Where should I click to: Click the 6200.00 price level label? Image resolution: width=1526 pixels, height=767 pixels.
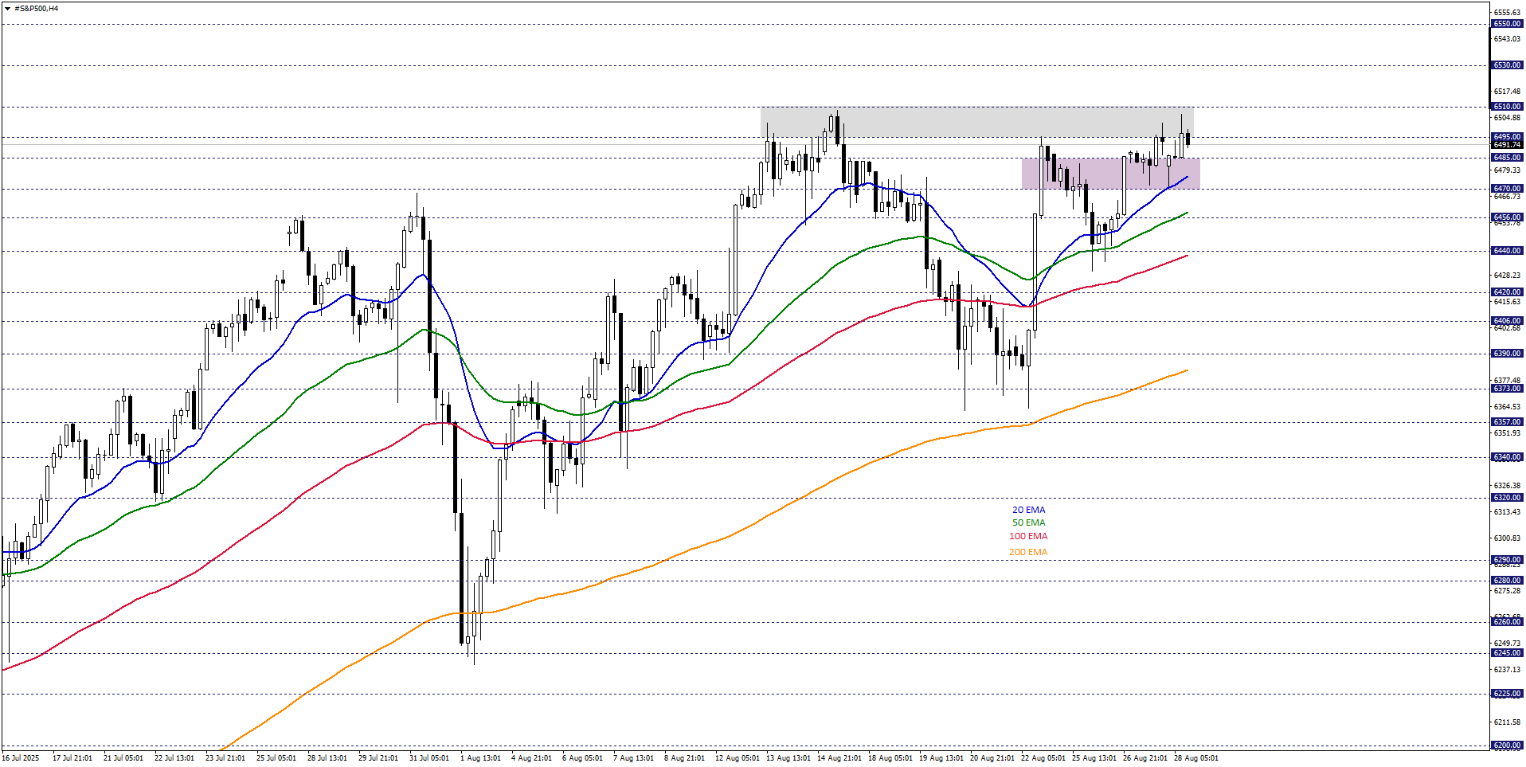pyautogui.click(x=1506, y=745)
